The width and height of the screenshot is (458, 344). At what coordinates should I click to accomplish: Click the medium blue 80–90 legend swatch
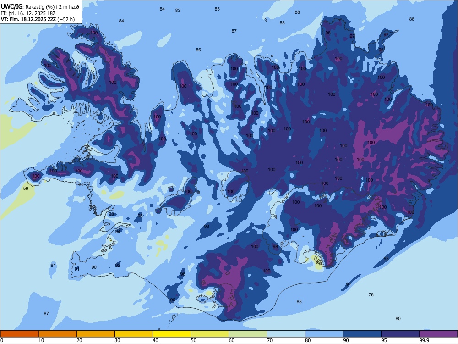(324, 334)
